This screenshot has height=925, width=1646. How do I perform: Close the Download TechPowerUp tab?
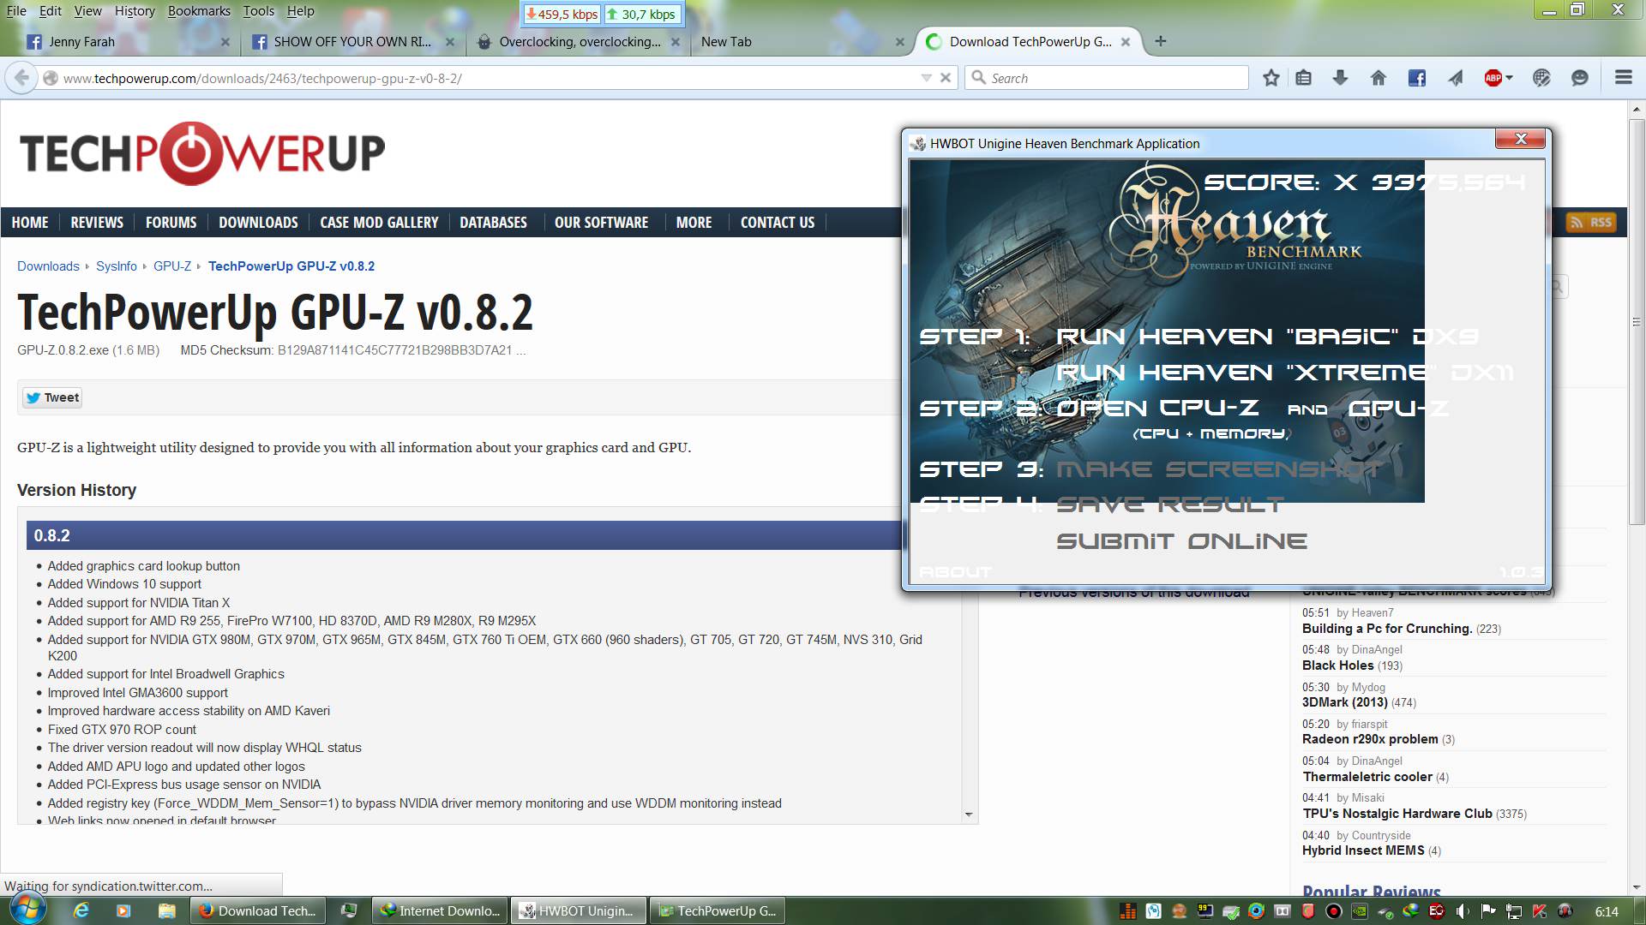(x=1126, y=41)
